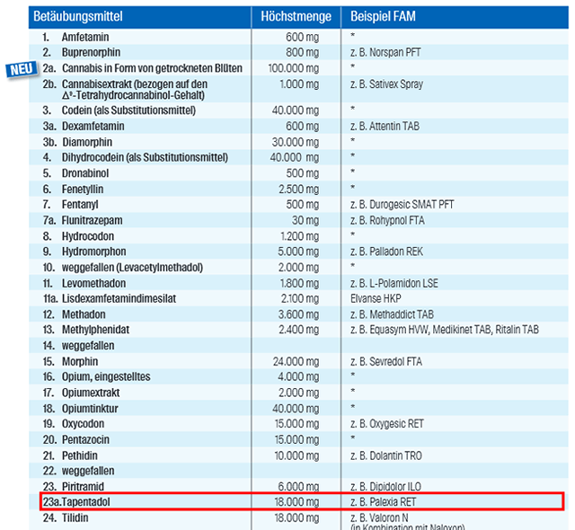This screenshot has height=530, width=575.
Task: Select the Dronabinol entry
Action: 85,173
